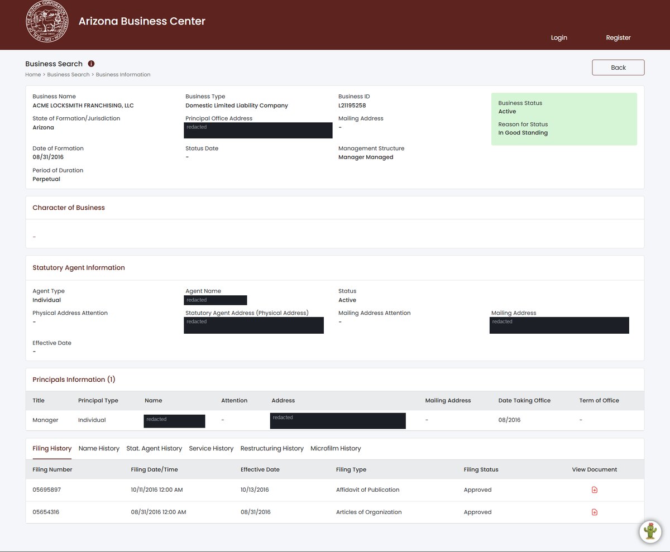
Task: Click Business ID L21195258
Action: (352, 105)
